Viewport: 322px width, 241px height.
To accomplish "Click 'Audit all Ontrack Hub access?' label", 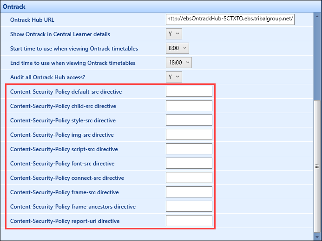I will [48, 77].
